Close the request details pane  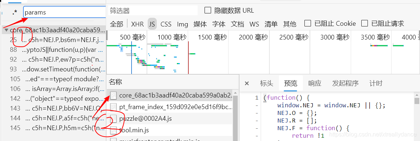[x=247, y=83]
